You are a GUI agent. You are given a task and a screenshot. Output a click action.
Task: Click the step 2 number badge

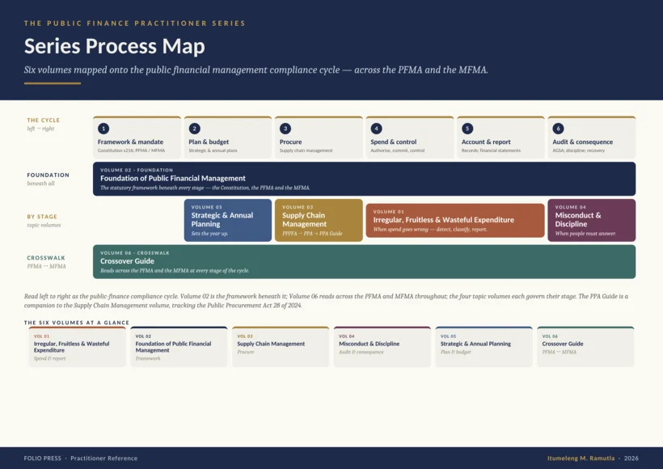[195, 128]
